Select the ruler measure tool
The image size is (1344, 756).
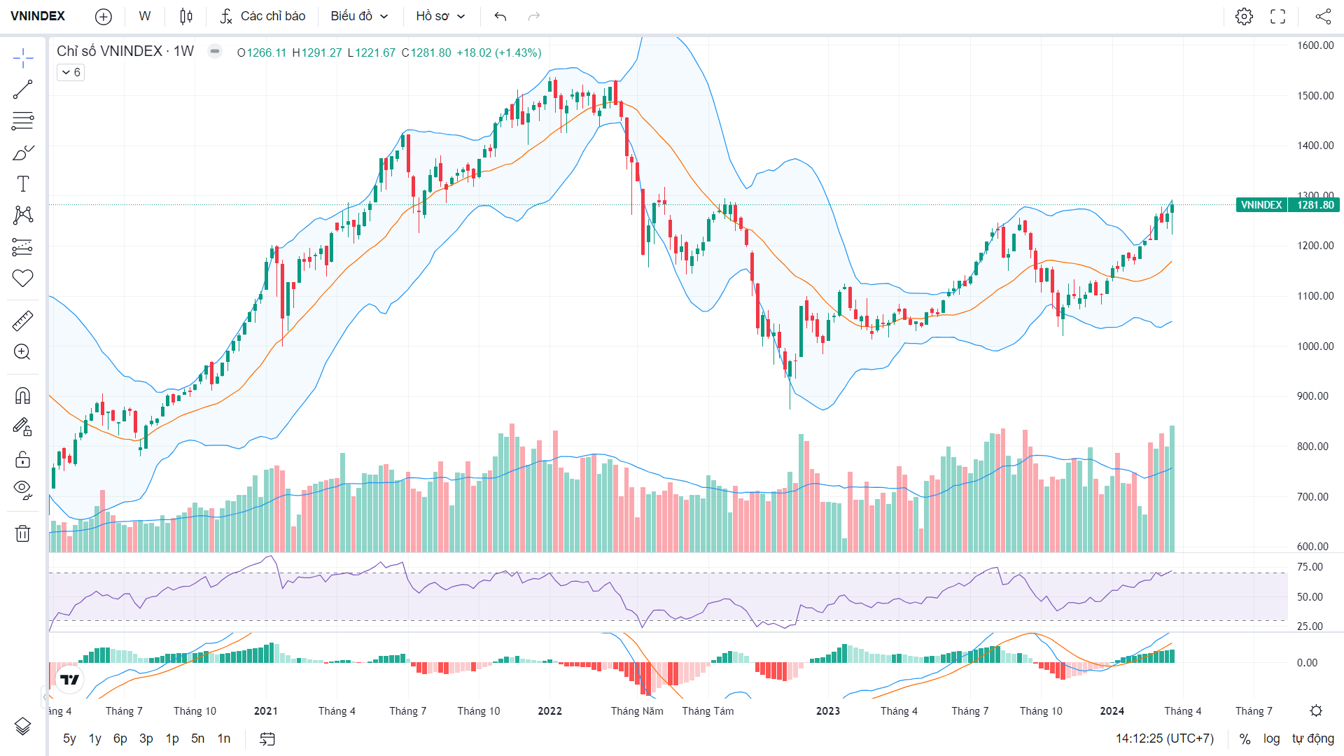click(x=23, y=321)
